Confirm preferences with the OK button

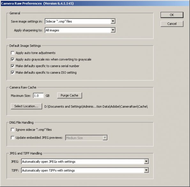[172, 15]
